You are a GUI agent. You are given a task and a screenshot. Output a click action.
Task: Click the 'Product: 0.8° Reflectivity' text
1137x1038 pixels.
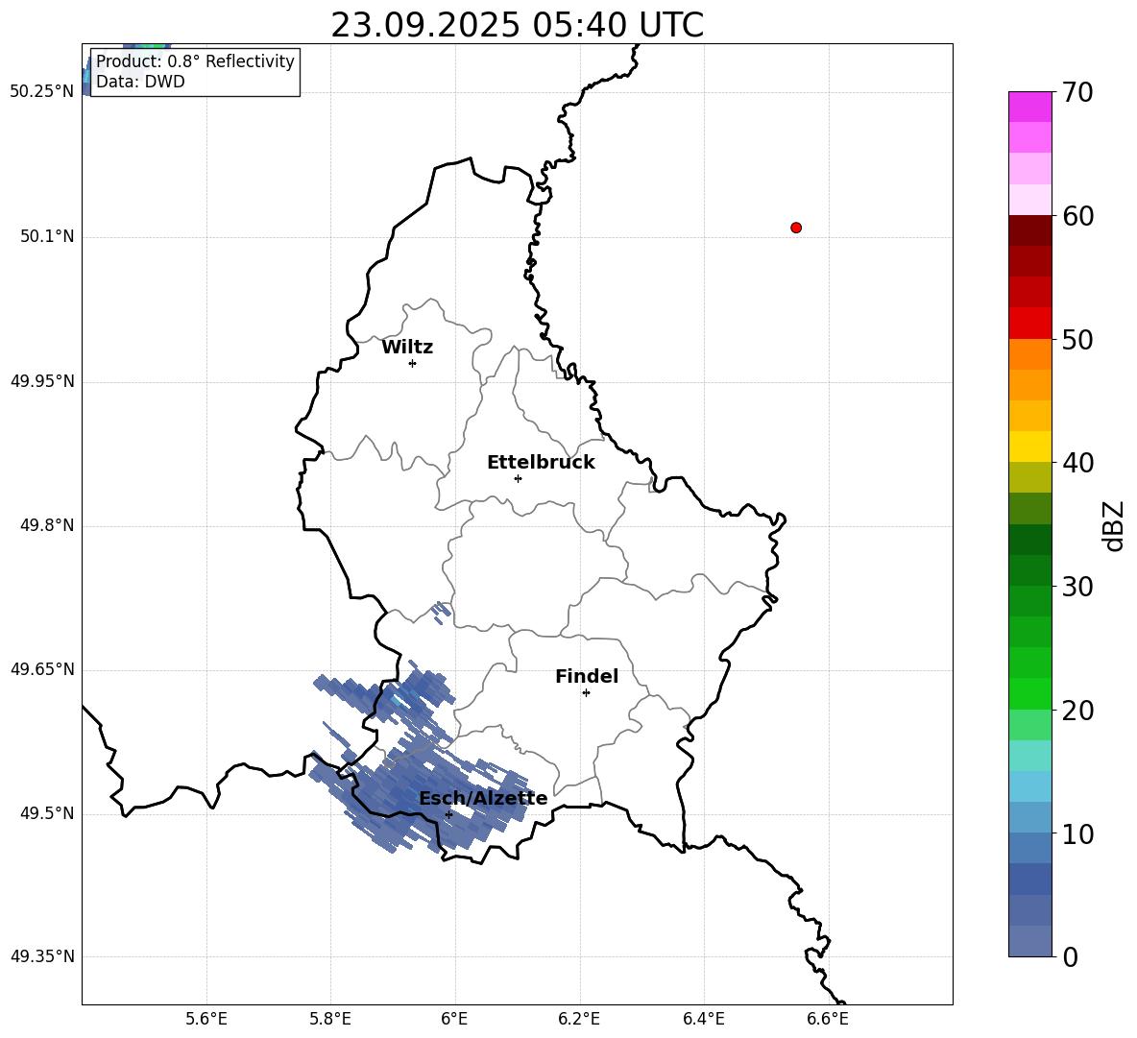195,60
